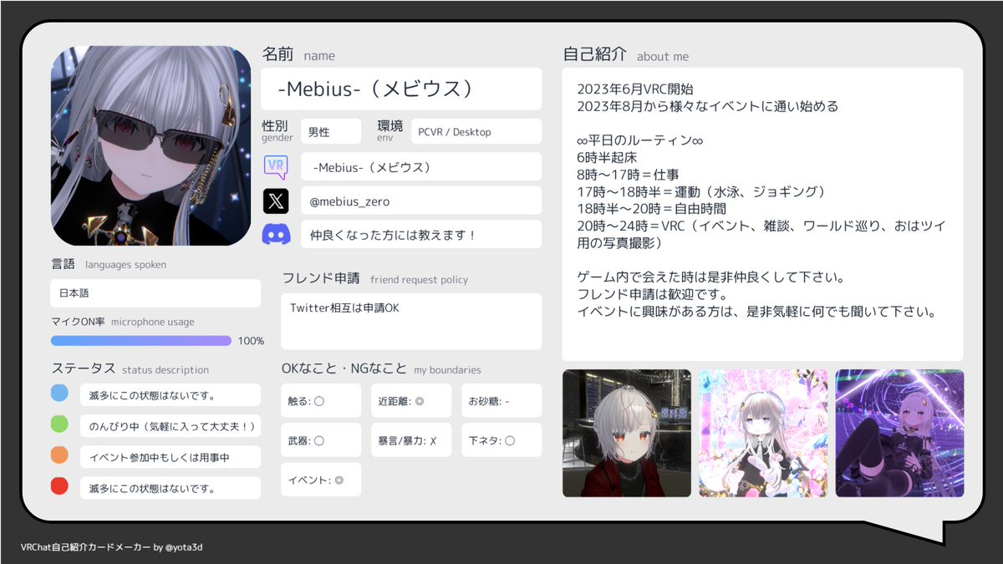1003x564 pixels.
Task: Toggle the 触る circle marker
Action: (320, 400)
